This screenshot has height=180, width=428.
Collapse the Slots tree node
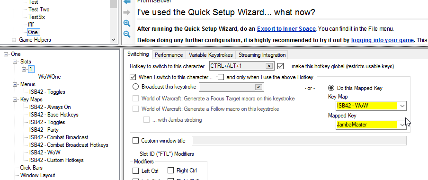15,62
